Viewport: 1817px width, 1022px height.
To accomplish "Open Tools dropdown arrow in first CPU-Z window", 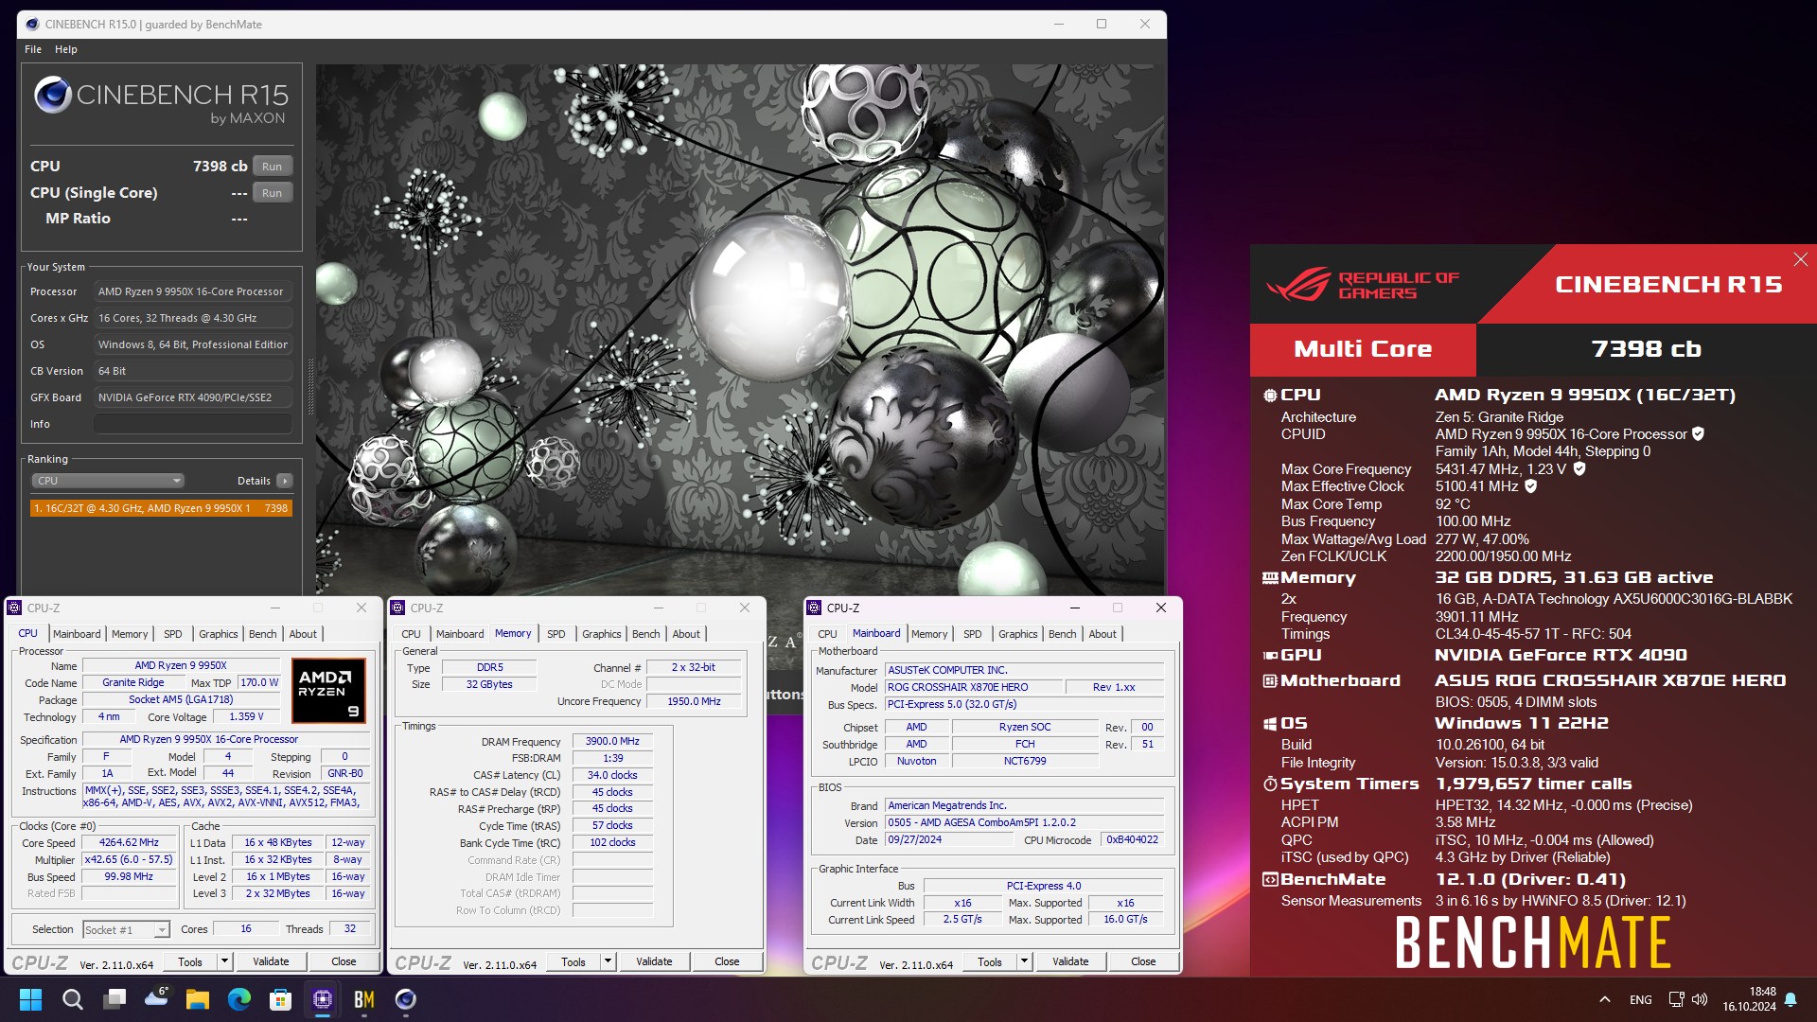I will point(225,961).
